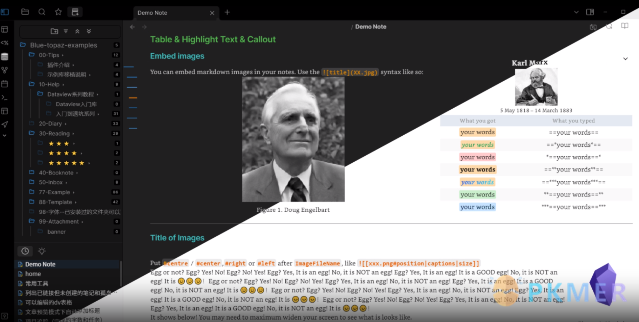Open the calendar ribbon icon

pos(5,84)
